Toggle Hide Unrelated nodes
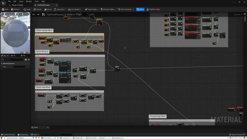This screenshot has height=139, width=247. tap(124, 9)
